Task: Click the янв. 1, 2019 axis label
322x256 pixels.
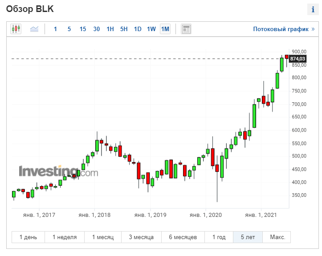Action: tap(151, 215)
